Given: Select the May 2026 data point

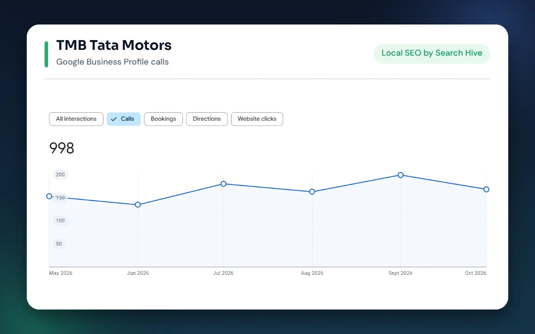Looking at the screenshot, I should pos(49,196).
